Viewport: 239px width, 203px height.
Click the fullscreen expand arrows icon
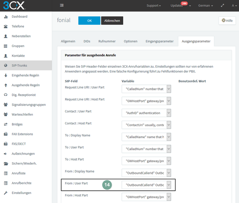[222, 5]
